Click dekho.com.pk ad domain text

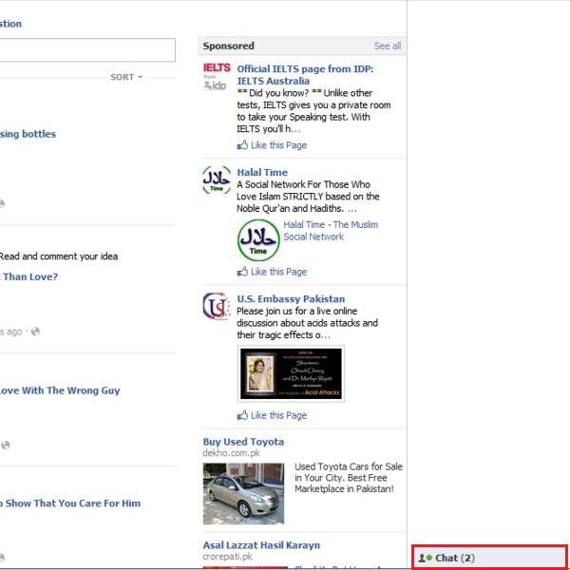click(x=231, y=453)
